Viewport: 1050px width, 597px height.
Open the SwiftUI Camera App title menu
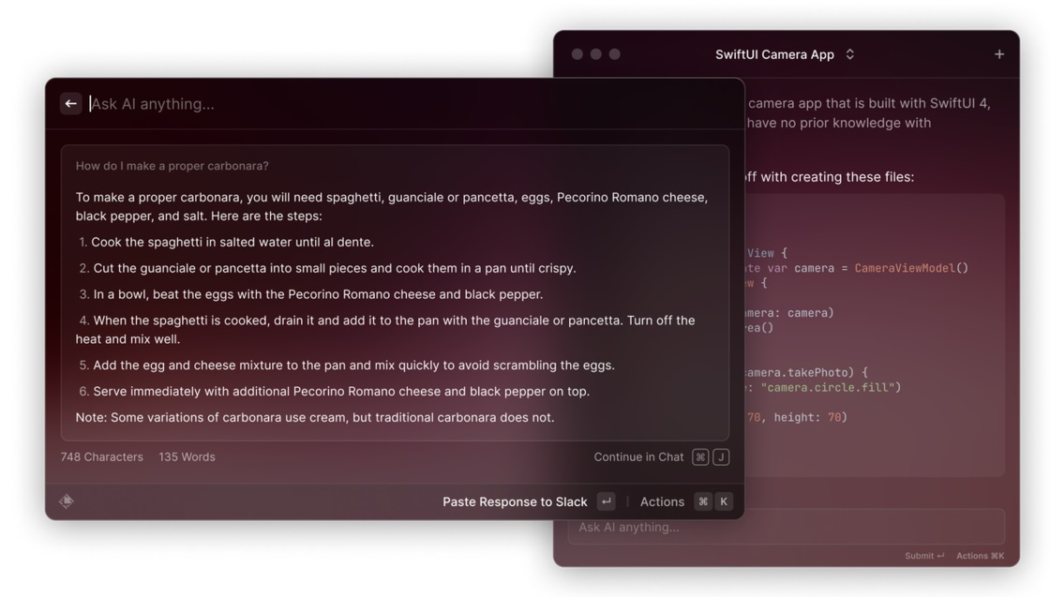pyautogui.click(x=774, y=54)
